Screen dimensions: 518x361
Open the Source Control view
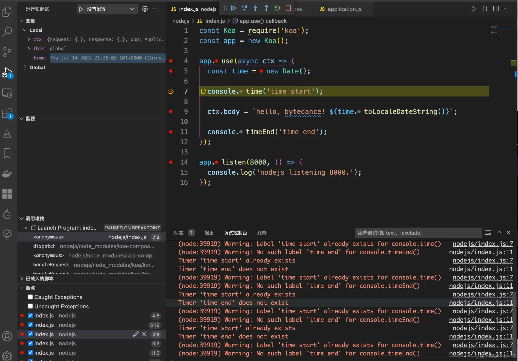point(7,52)
